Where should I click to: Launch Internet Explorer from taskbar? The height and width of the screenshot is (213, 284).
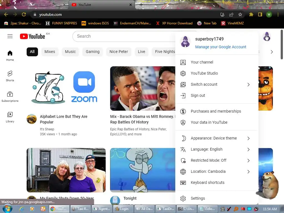[21, 209]
